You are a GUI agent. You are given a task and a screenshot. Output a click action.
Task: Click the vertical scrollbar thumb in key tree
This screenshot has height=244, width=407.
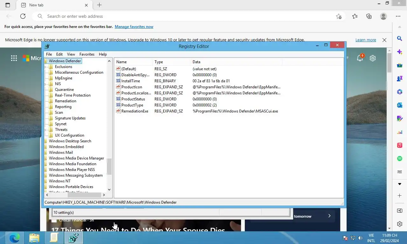tap(109, 166)
